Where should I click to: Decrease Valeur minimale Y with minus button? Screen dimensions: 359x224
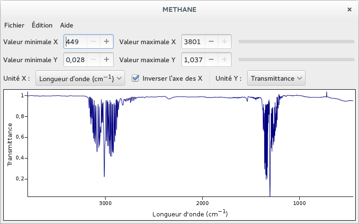coord(93,60)
